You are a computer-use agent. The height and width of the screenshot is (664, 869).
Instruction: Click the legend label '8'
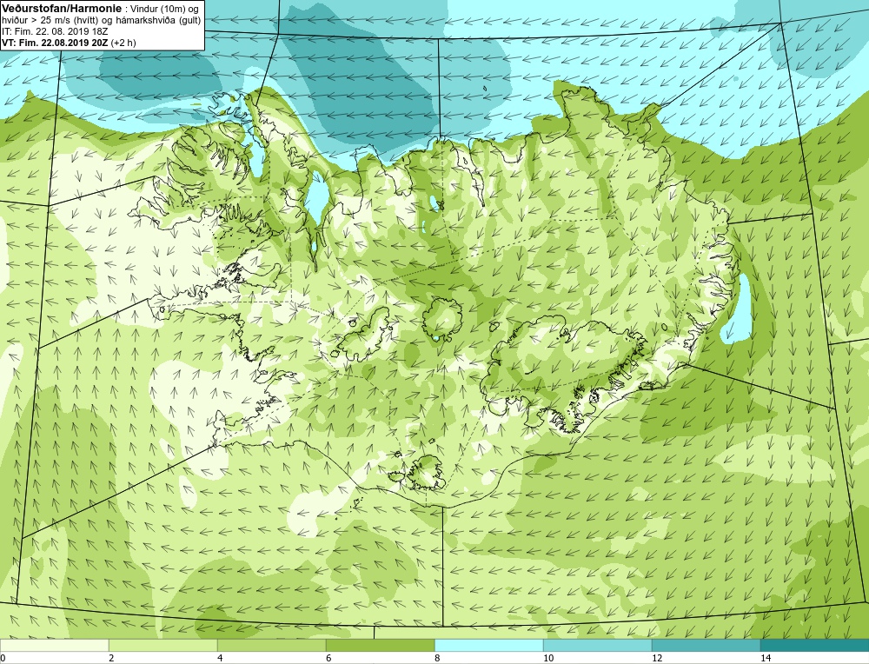coord(437,658)
